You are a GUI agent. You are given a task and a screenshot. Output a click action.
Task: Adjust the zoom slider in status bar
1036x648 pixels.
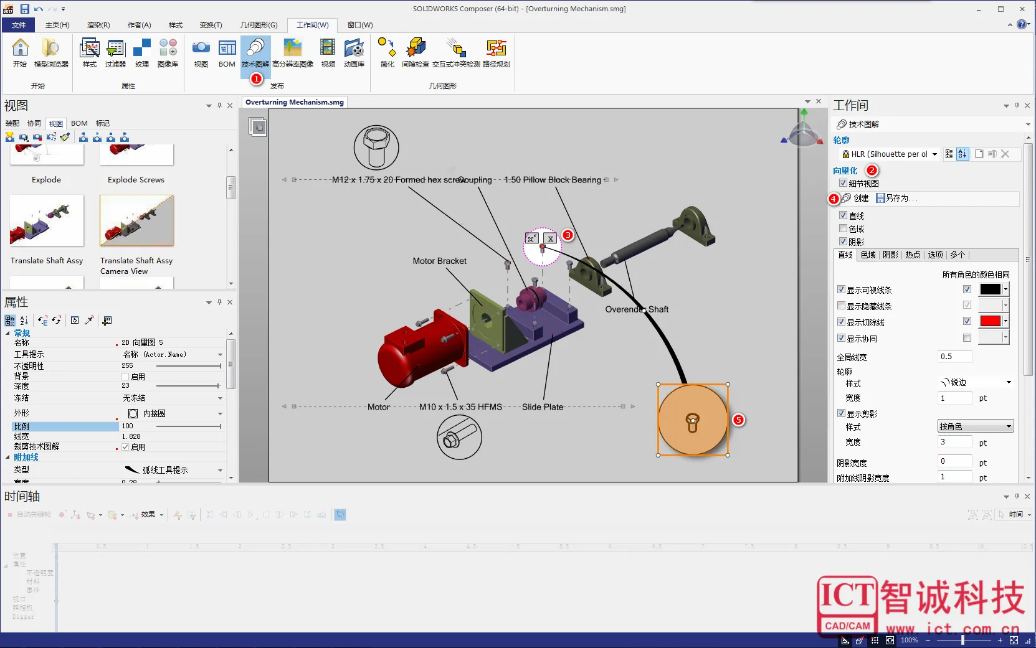(x=962, y=640)
